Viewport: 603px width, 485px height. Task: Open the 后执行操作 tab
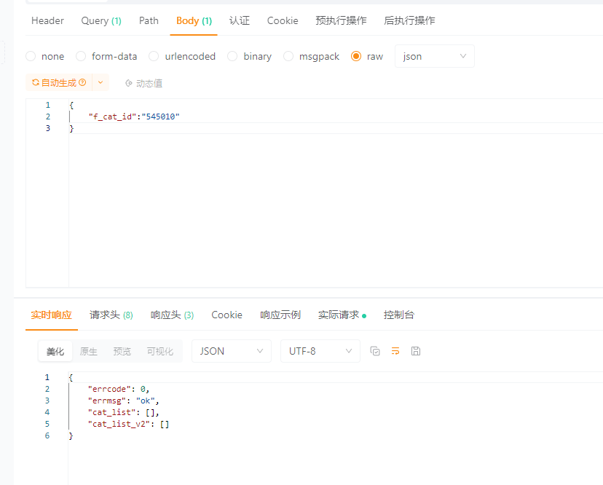(x=409, y=21)
